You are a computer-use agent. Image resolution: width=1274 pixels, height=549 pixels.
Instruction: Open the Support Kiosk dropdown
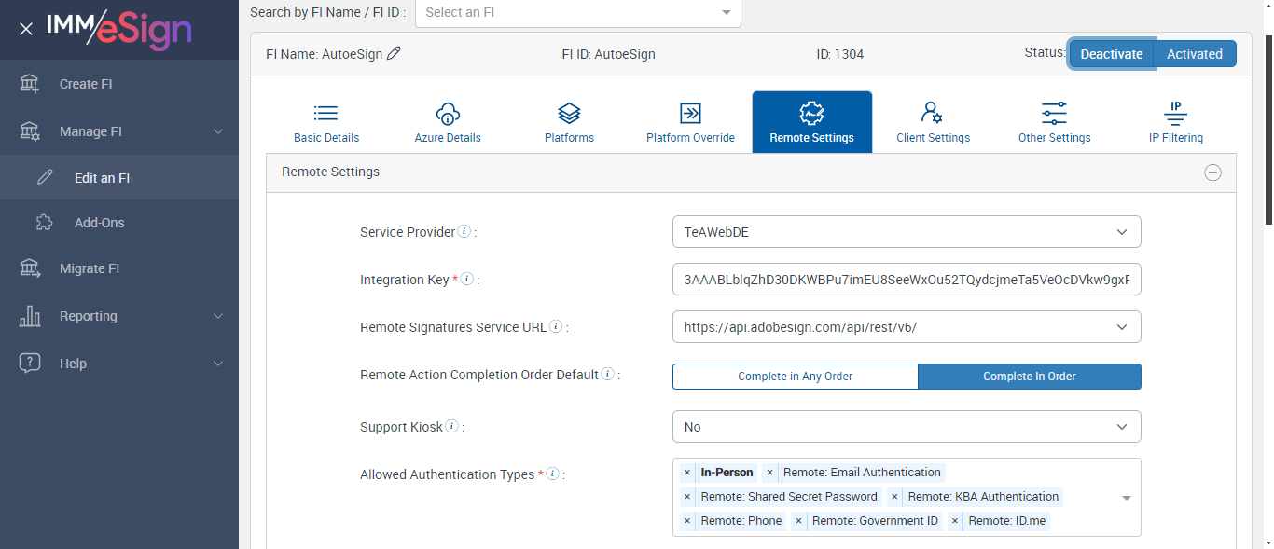906,427
